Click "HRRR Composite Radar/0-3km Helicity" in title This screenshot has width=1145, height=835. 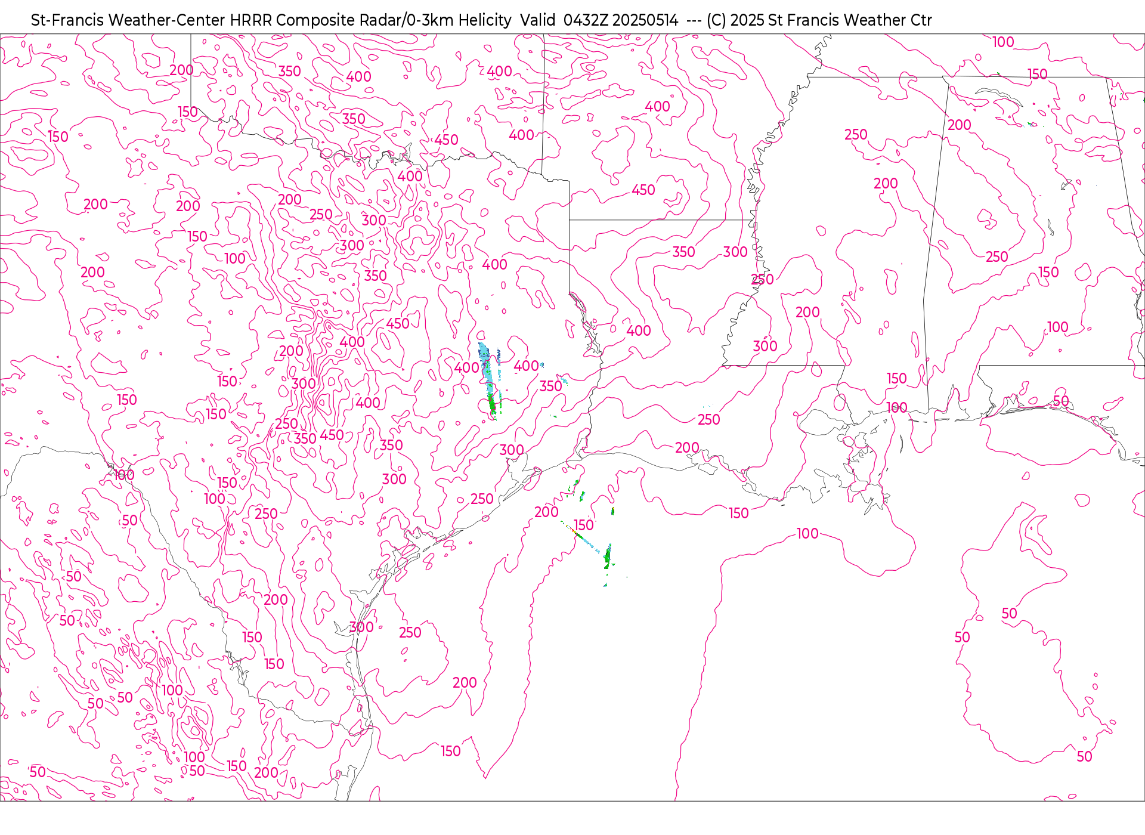click(x=371, y=20)
